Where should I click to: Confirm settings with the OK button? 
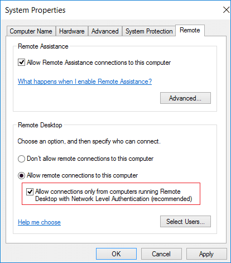point(116,254)
